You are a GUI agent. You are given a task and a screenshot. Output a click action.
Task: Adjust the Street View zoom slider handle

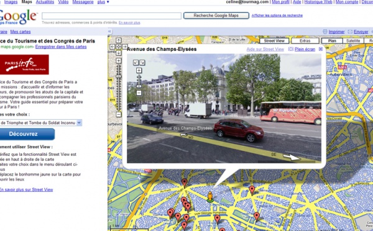tap(139, 86)
